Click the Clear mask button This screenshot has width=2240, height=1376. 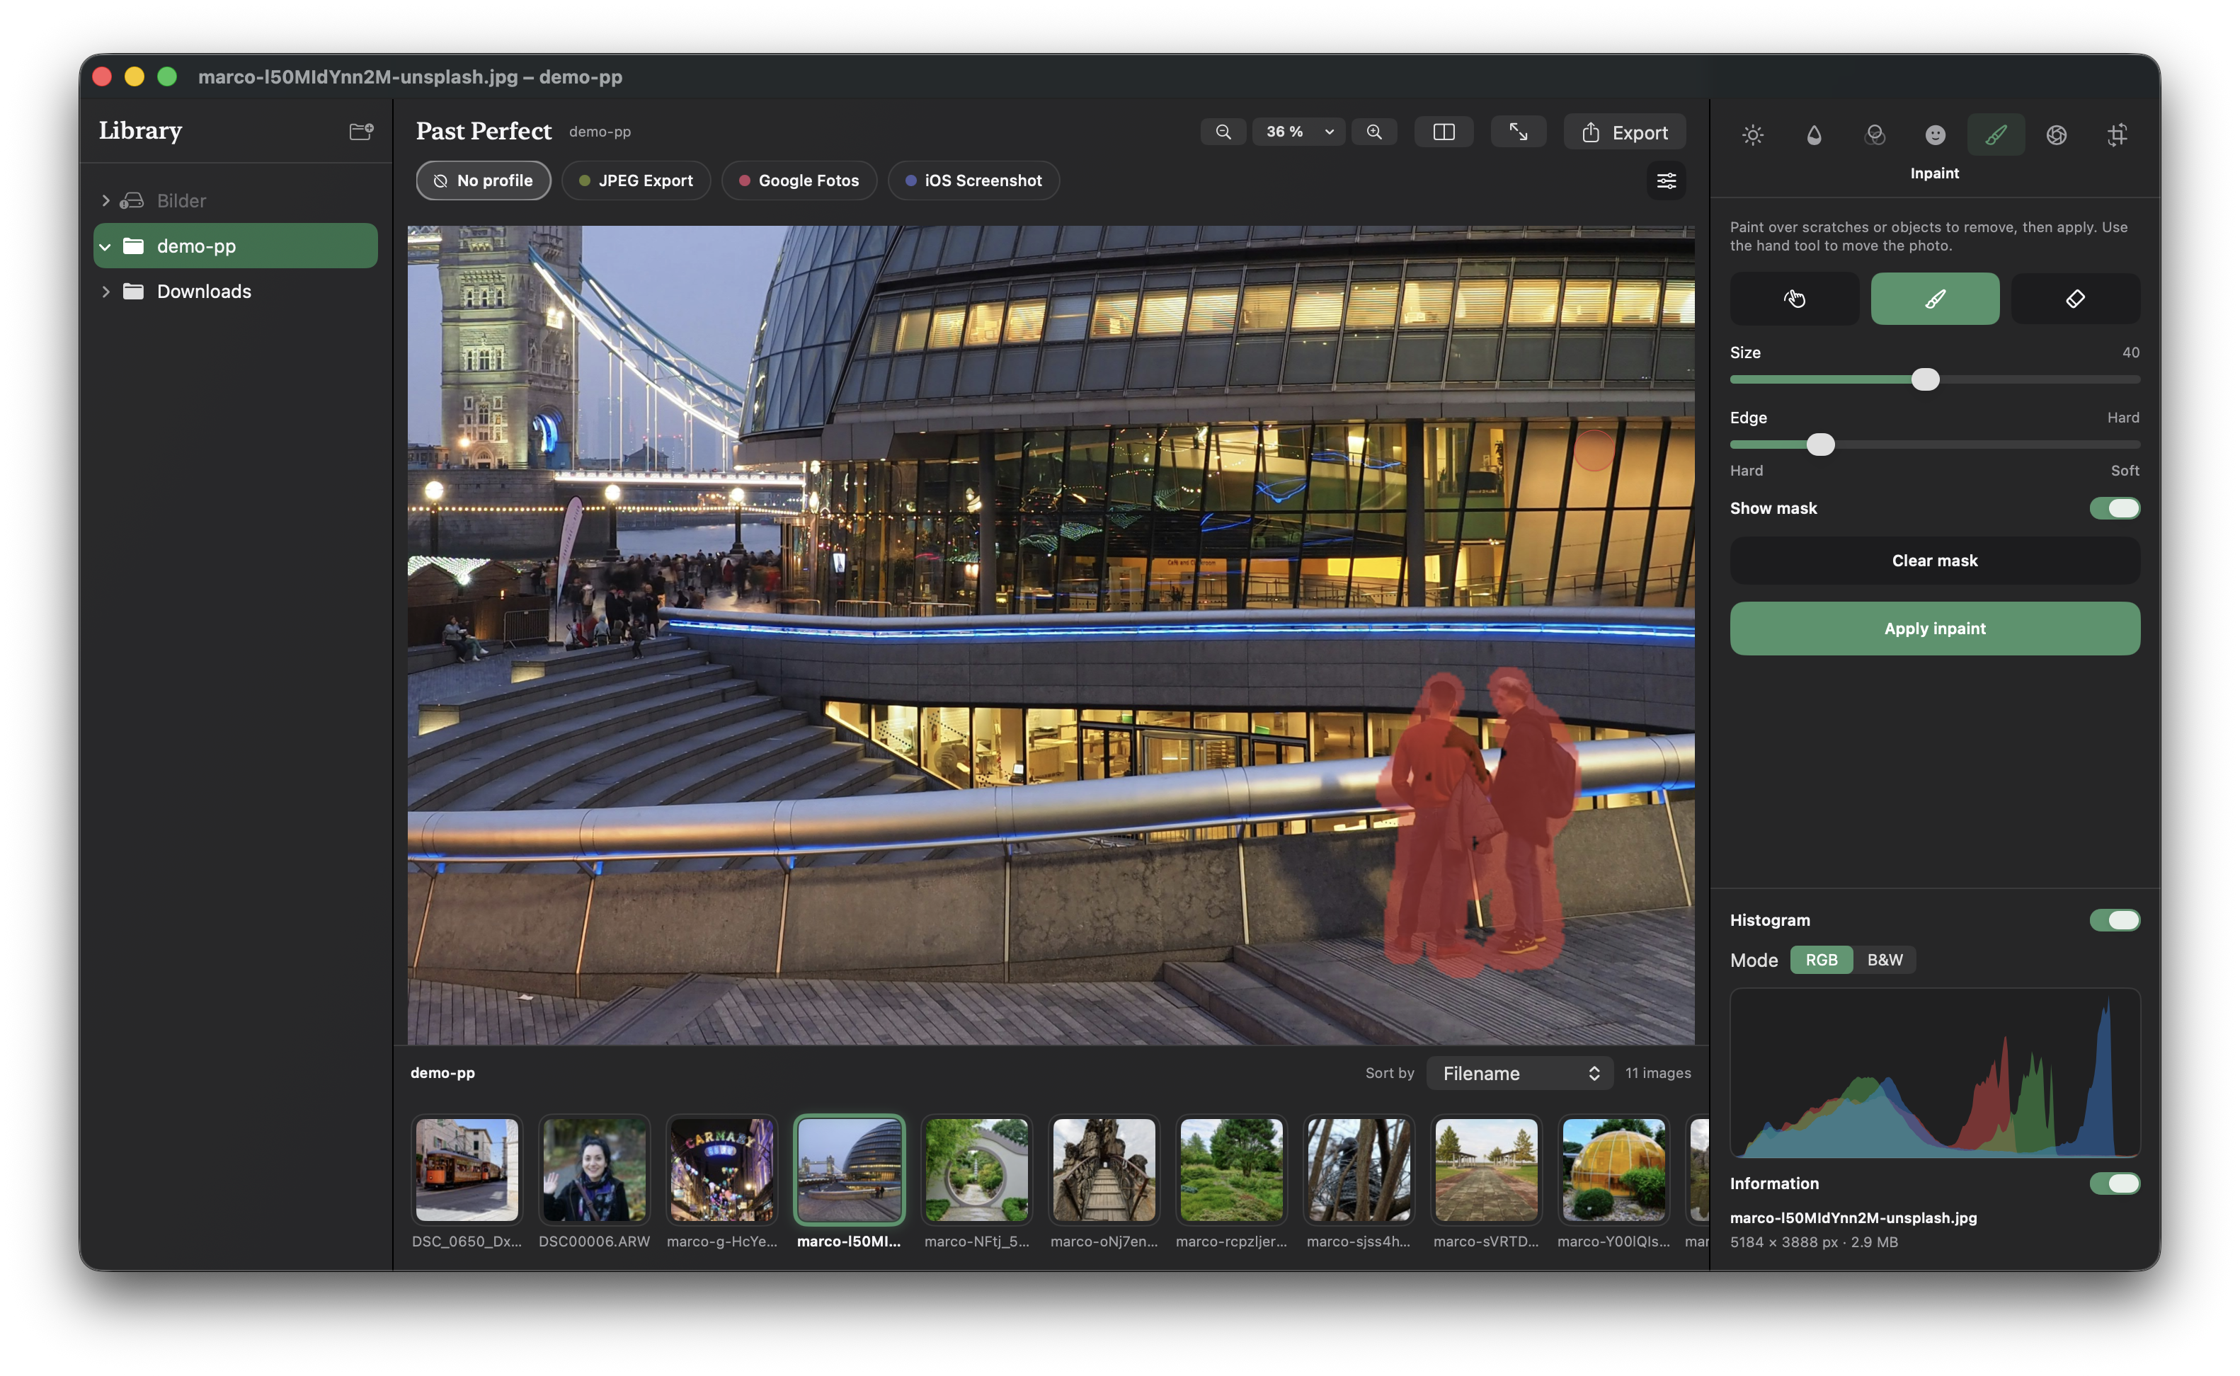click(1935, 561)
